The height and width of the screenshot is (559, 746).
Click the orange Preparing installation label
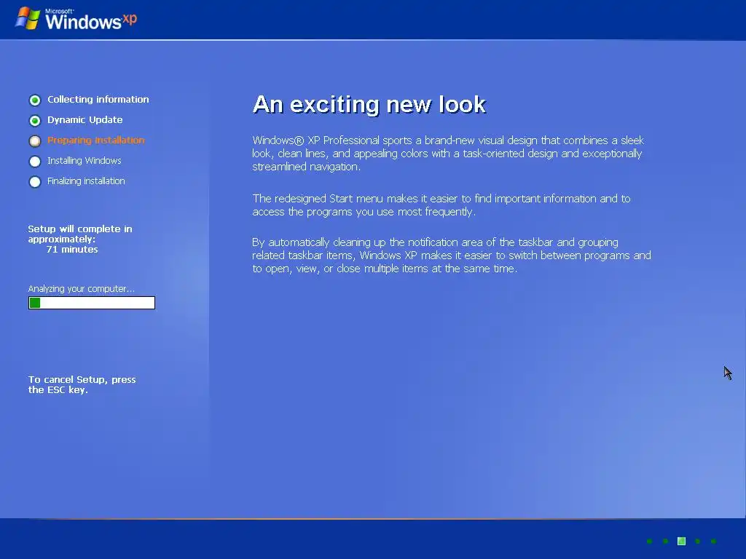coord(95,140)
